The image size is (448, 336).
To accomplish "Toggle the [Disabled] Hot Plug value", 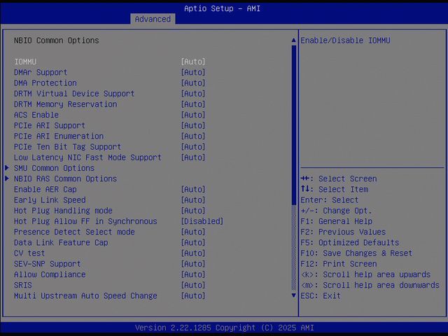I will (202, 221).
